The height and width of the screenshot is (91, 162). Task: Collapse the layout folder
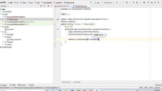[3, 37]
